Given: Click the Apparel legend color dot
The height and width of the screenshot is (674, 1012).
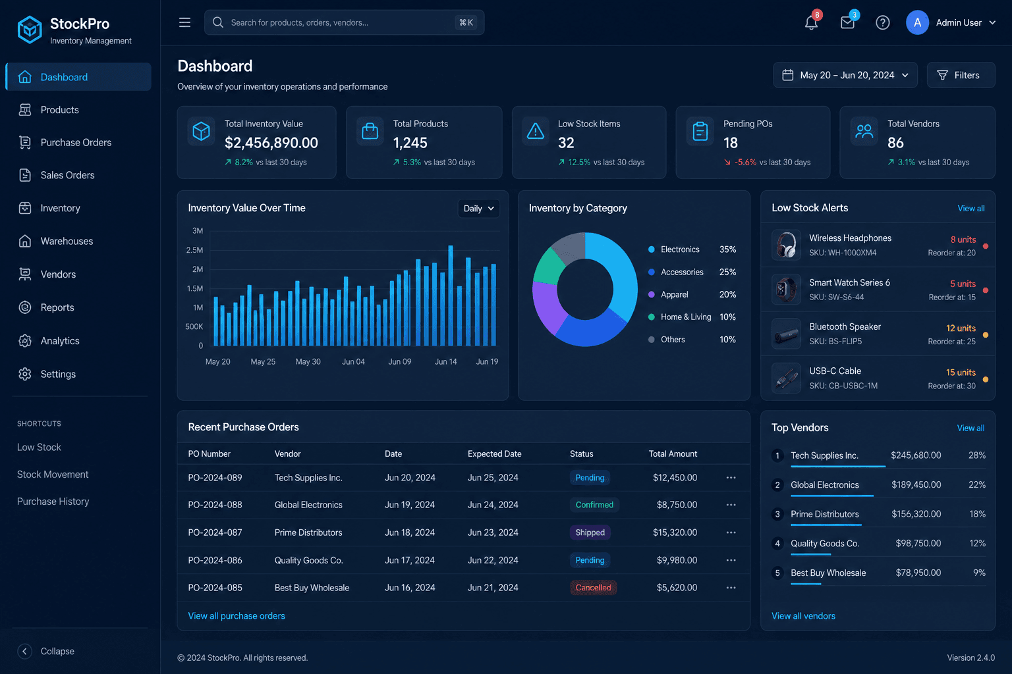Looking at the screenshot, I should [652, 295].
